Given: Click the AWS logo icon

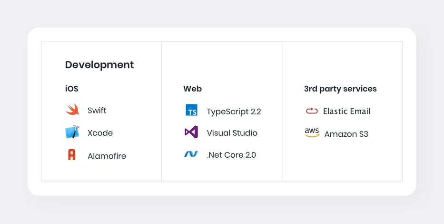Looking at the screenshot, I should point(312,133).
